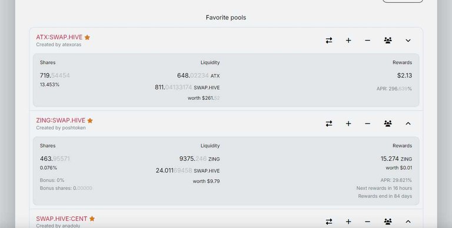Image resolution: width=452 pixels, height=228 pixels.
Task: Toggle favorite star on ZING:SWAP.HIVE
Action: [90, 120]
